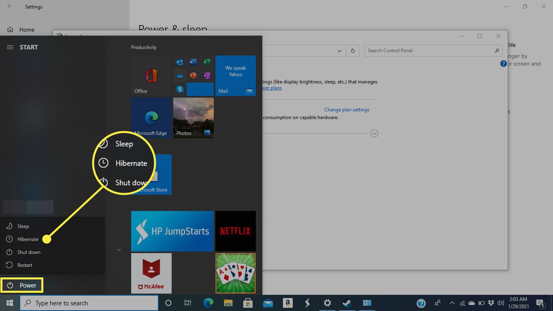
Task: Switch to Settings gear on the taskbar
Action: pyautogui.click(x=327, y=303)
